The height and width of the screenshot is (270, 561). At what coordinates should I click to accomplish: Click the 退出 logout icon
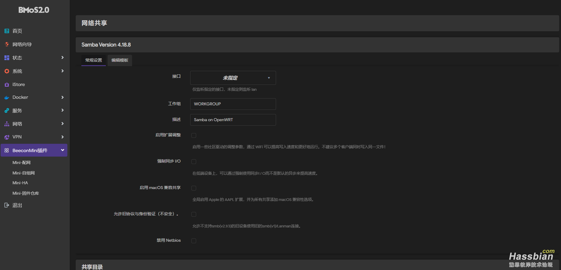point(7,205)
